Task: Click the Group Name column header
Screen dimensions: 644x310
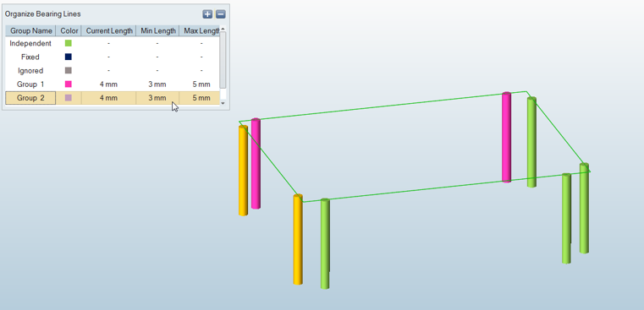Action: [30, 30]
